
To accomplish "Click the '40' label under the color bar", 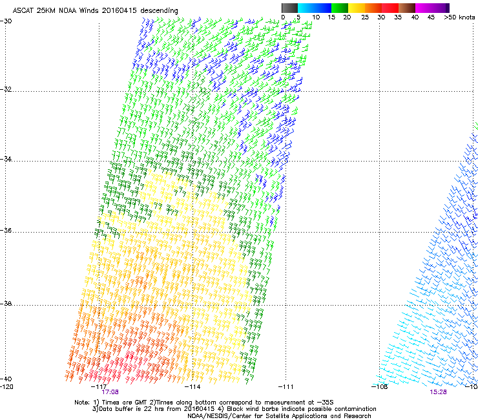I will tap(415, 17).
